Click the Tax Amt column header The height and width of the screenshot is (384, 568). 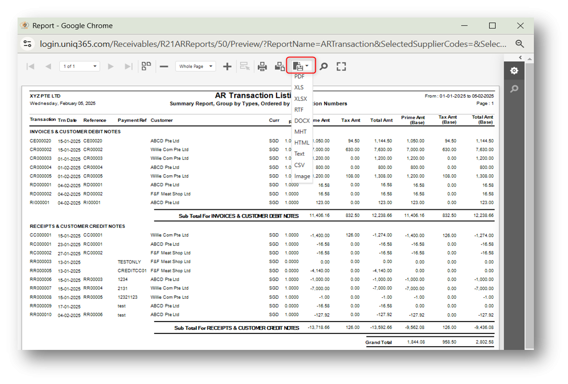pyautogui.click(x=350, y=120)
